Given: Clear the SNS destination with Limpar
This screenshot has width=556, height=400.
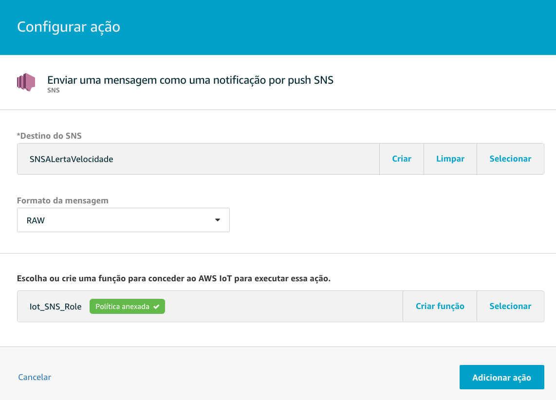Looking at the screenshot, I should [450, 159].
